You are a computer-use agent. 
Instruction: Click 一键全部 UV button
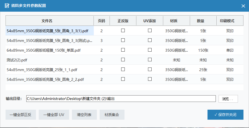click(x=54, y=115)
